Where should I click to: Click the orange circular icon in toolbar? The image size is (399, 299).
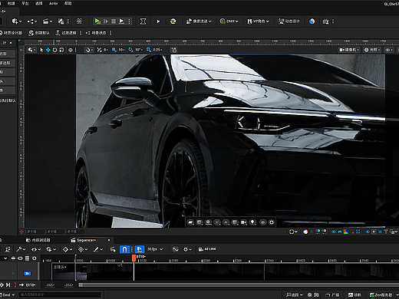coord(173,21)
